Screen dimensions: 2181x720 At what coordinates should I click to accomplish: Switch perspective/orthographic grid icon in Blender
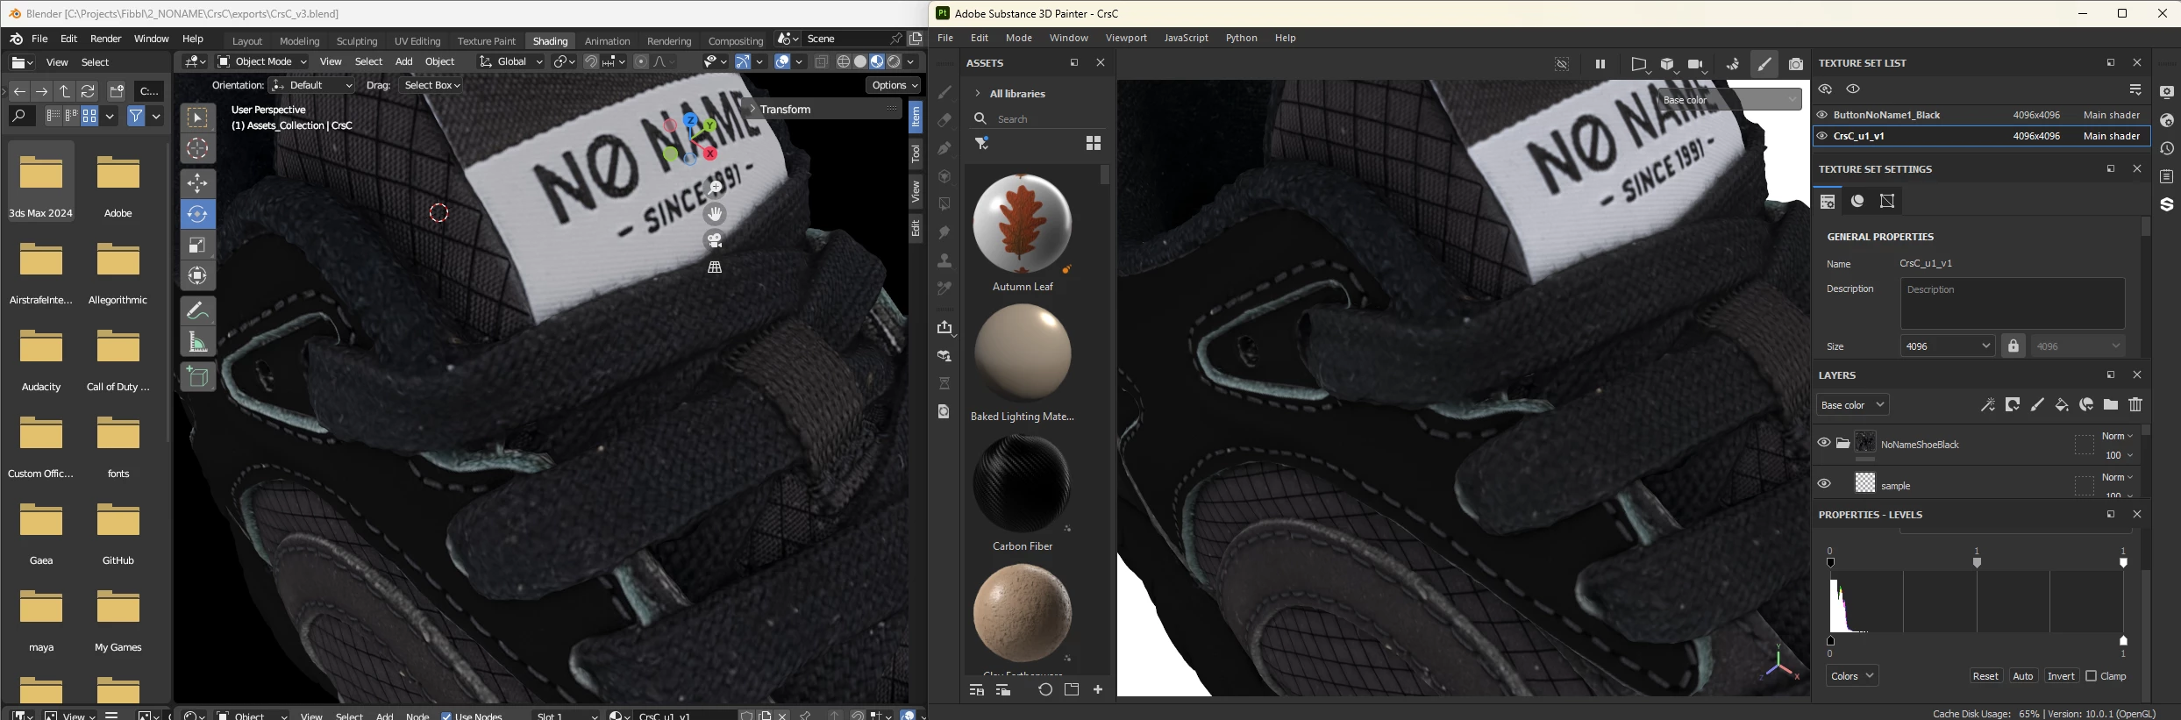pos(715,267)
